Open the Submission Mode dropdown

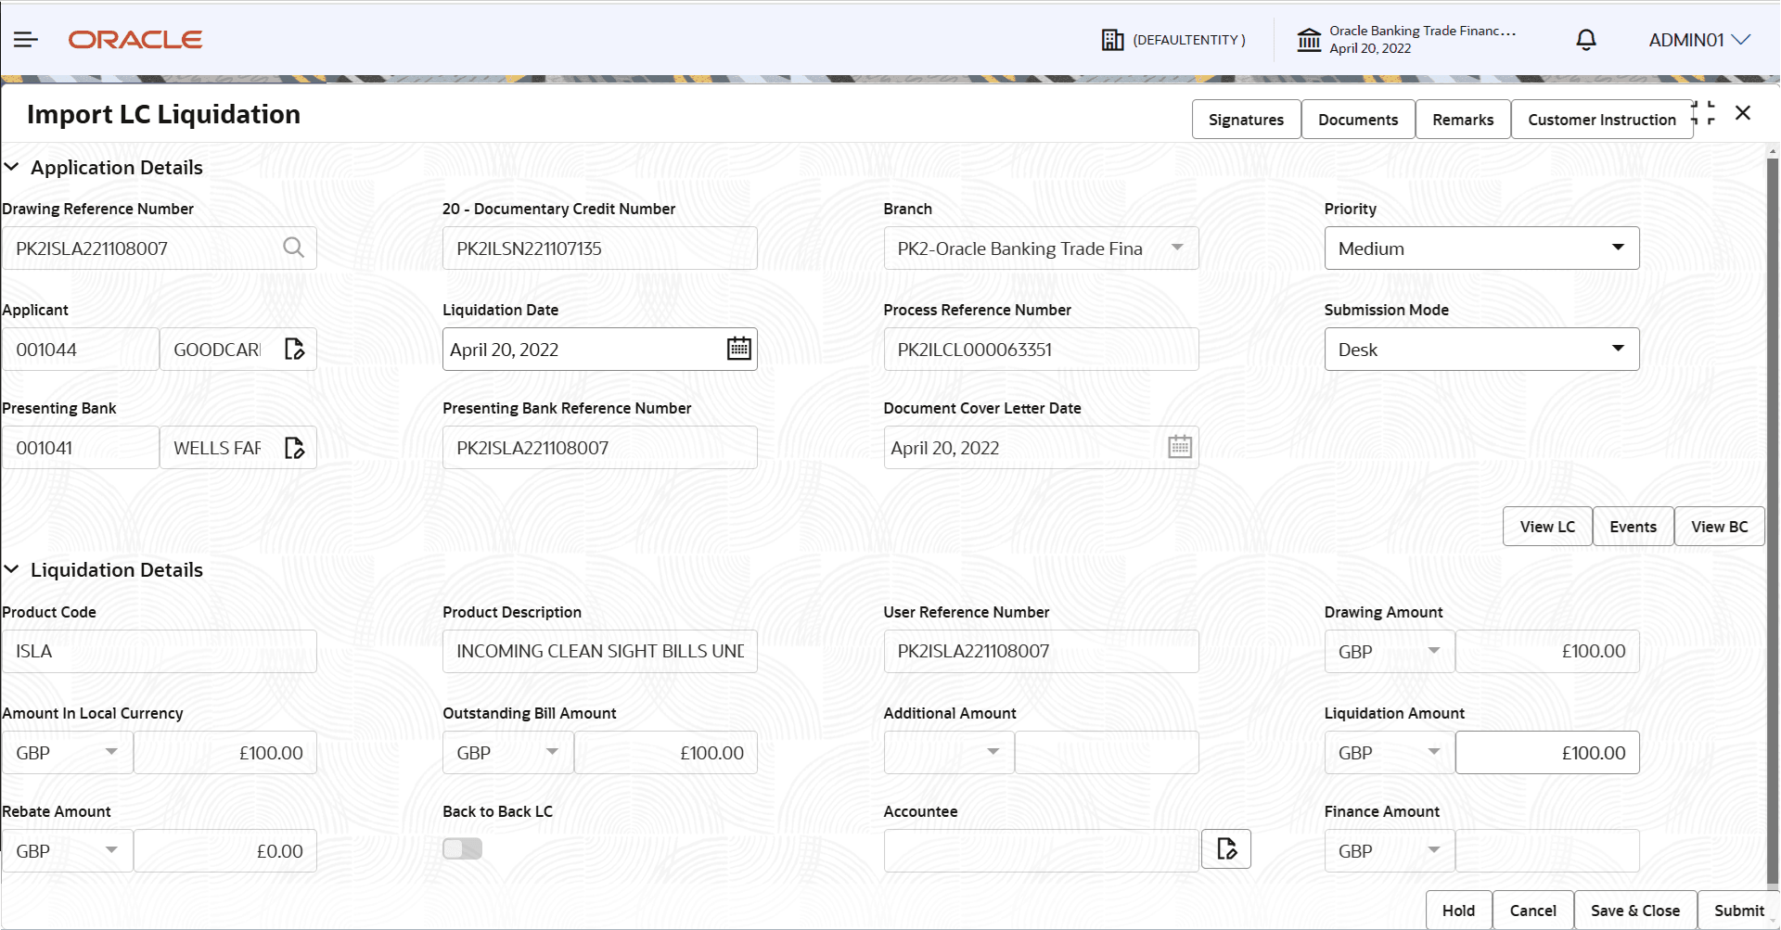(1619, 349)
